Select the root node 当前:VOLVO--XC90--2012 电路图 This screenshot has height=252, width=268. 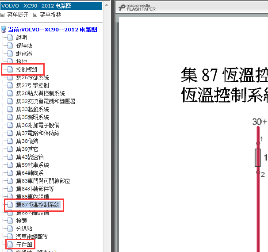click(x=53, y=30)
